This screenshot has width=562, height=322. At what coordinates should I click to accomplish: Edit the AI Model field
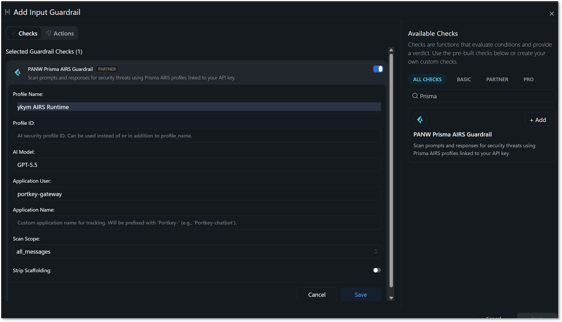point(197,165)
